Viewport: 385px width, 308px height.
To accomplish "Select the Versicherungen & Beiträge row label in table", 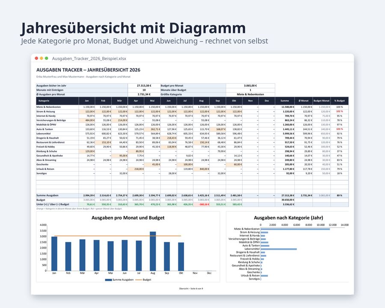I will (57, 120).
